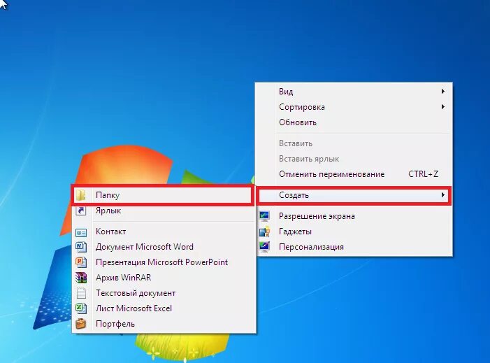490x363 pixels.
Task: Create a new shortcut via Ярлык
Action: [x=164, y=211]
